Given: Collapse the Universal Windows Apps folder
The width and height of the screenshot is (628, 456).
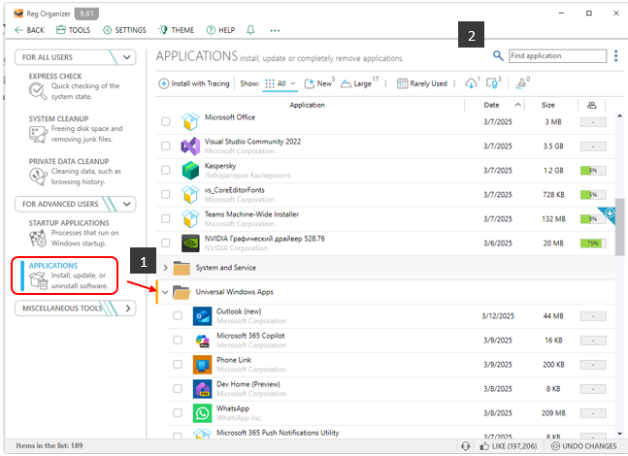Looking at the screenshot, I should [x=165, y=292].
